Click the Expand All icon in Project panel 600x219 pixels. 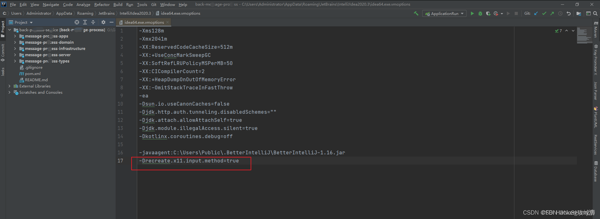point(85,22)
